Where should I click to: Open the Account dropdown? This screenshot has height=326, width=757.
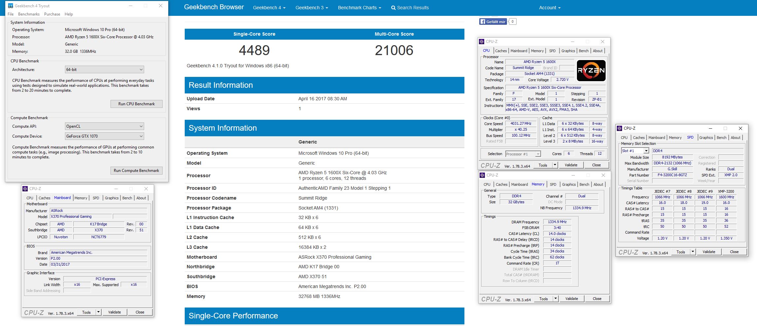coord(550,8)
